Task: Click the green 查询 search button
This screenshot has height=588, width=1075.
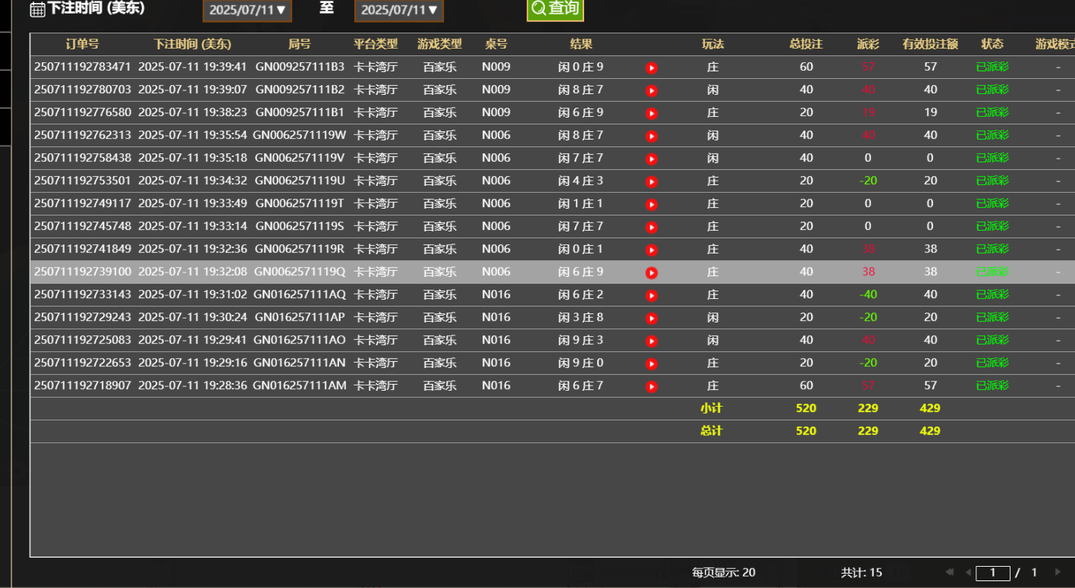Action: tap(555, 9)
